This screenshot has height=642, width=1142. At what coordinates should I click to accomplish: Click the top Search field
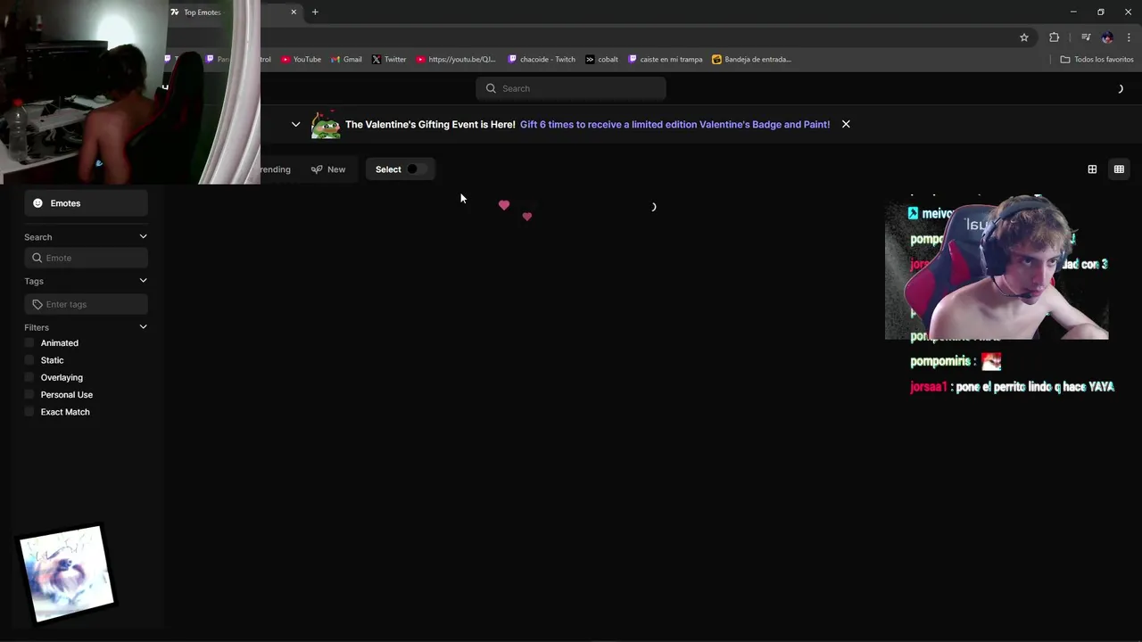(x=571, y=88)
